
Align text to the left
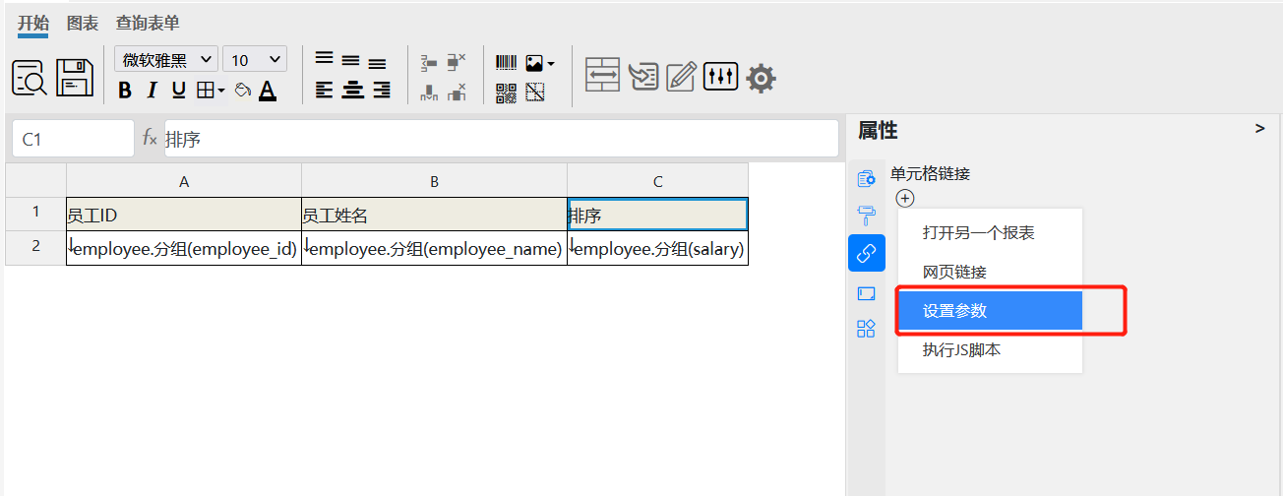pos(324,91)
